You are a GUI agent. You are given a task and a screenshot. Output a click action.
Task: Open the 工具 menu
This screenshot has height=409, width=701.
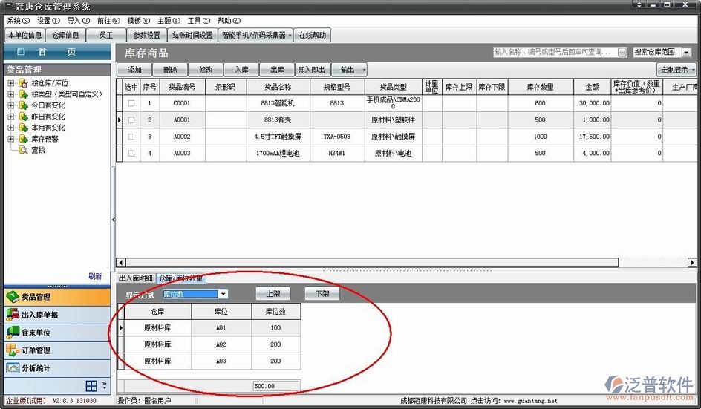[197, 21]
